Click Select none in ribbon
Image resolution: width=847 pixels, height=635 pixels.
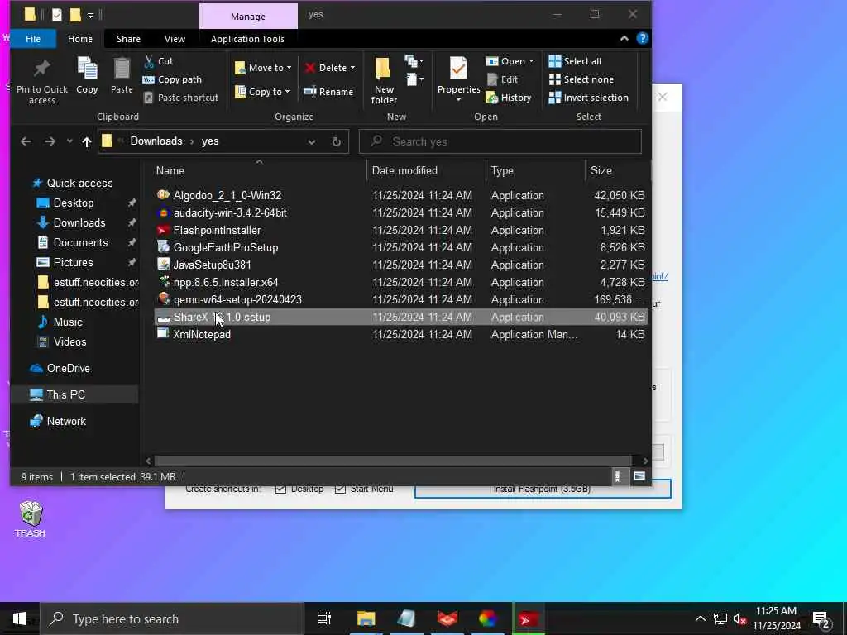tap(581, 79)
